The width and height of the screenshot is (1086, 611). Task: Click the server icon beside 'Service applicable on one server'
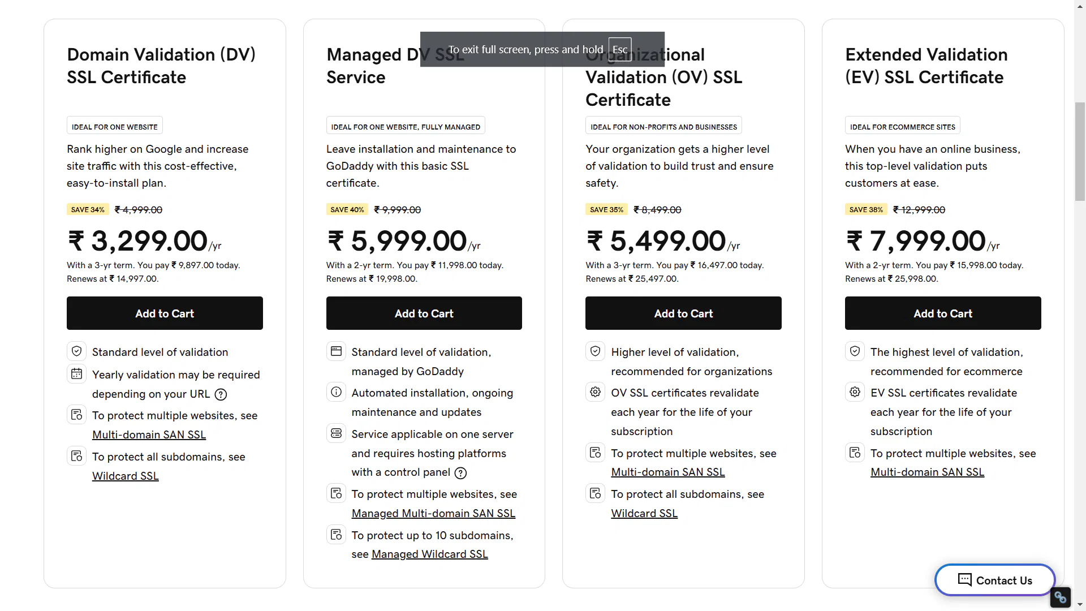point(336,433)
